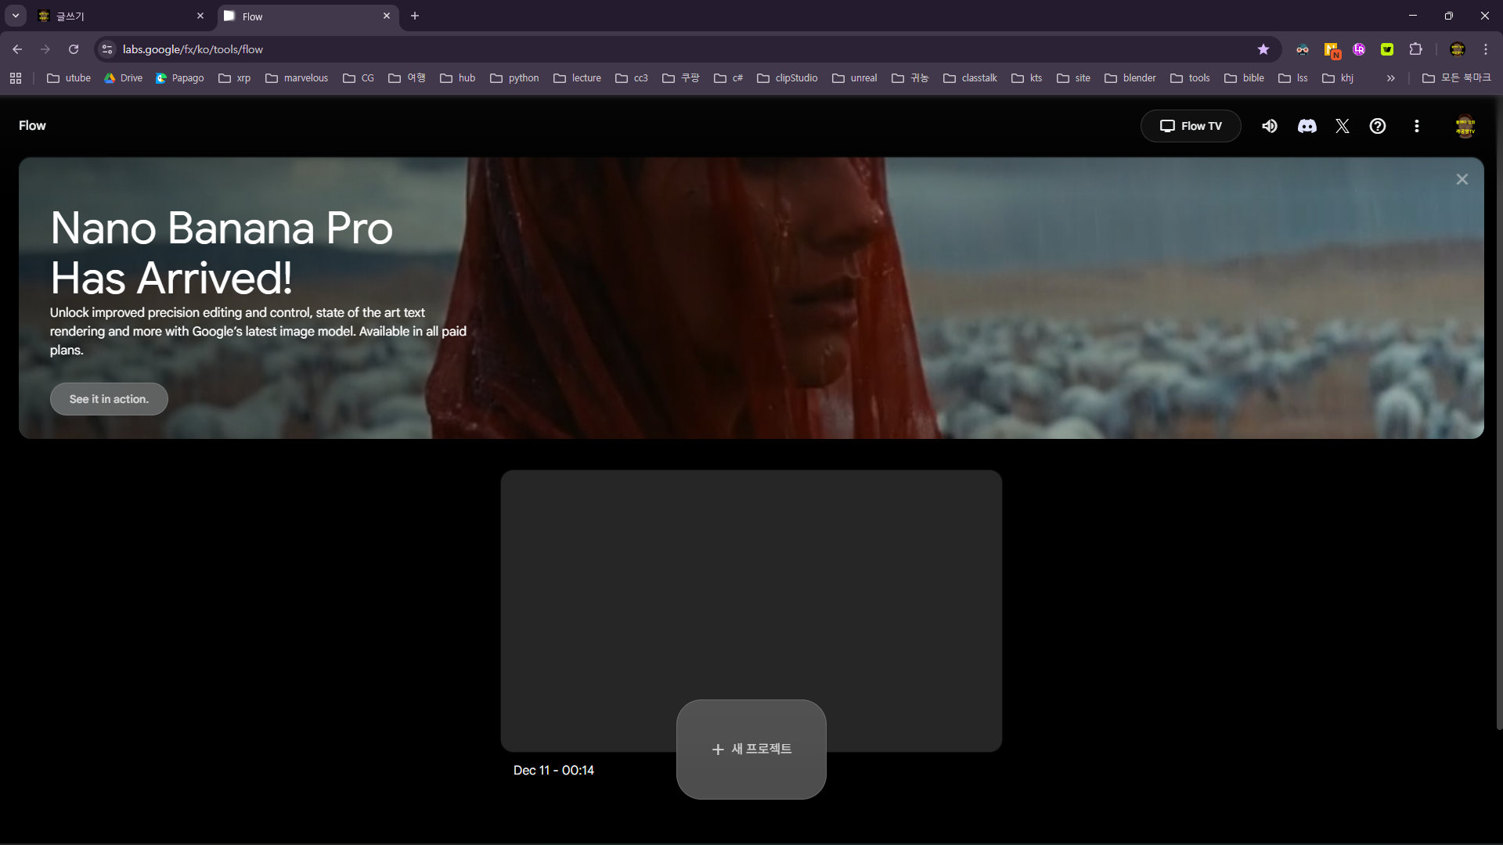Dismiss the Nano Banana Pro banner

click(1462, 179)
